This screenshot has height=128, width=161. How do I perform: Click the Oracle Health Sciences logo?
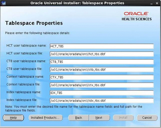click(x=136, y=16)
